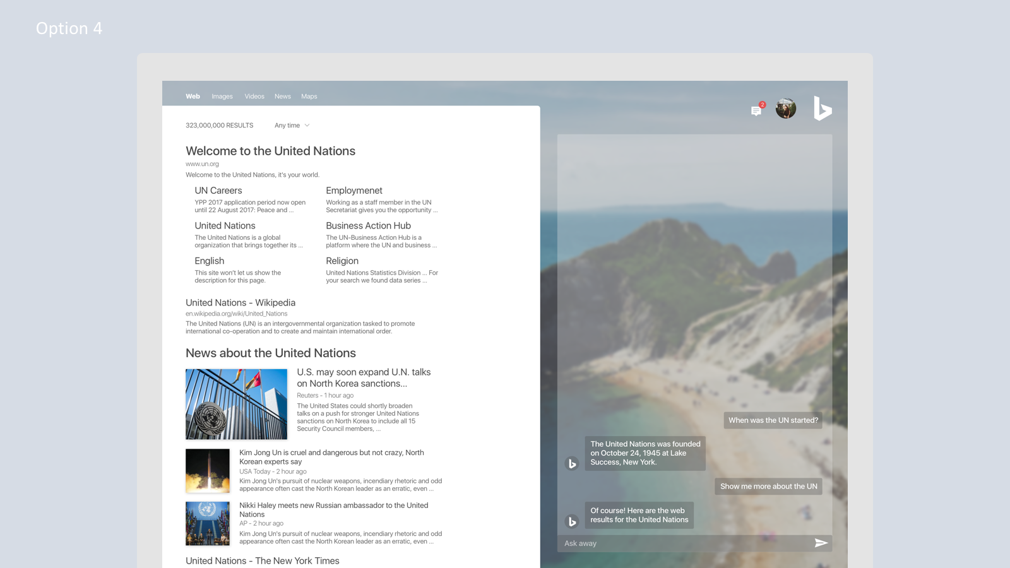Click the 'Show me more about the UN' message
The width and height of the screenshot is (1010, 568).
768,487
